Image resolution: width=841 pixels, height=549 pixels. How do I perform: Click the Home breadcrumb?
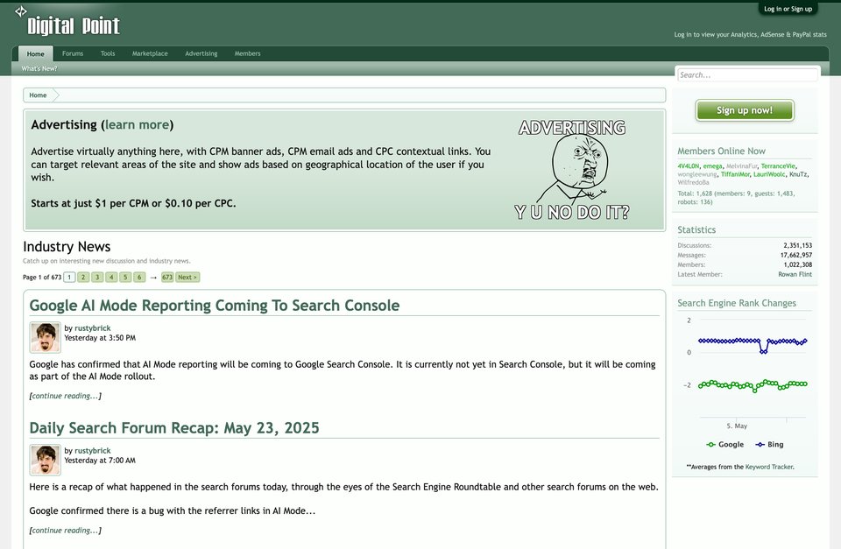pyautogui.click(x=38, y=95)
